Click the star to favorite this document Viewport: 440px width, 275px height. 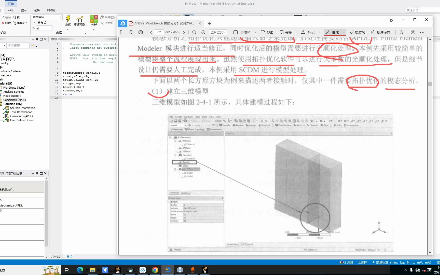[x=401, y=32]
